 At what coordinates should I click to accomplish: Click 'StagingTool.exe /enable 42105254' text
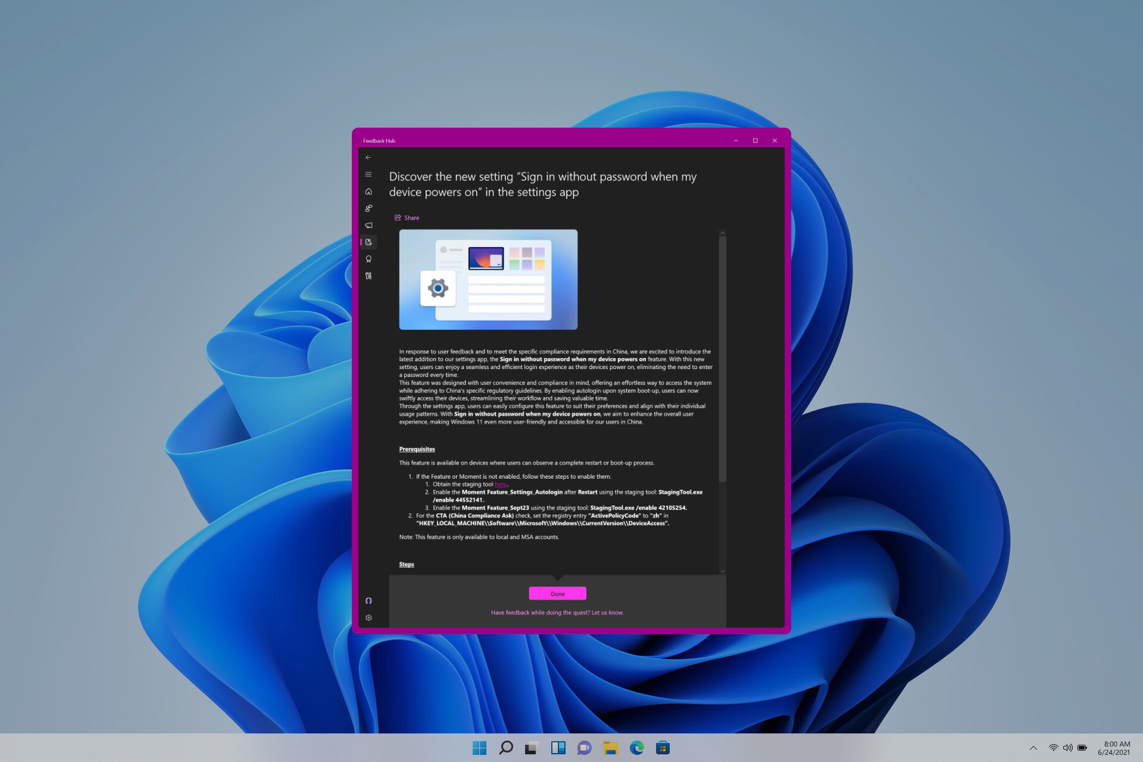(638, 508)
